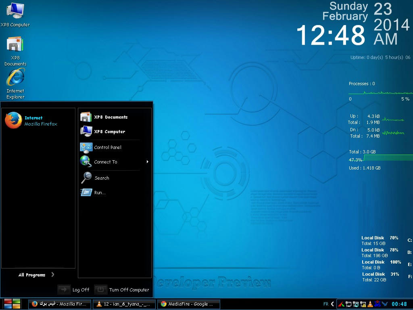Image resolution: width=413 pixels, height=310 pixels.
Task: Switch to Mozilla Firefox taskbar button
Action: click(60, 304)
